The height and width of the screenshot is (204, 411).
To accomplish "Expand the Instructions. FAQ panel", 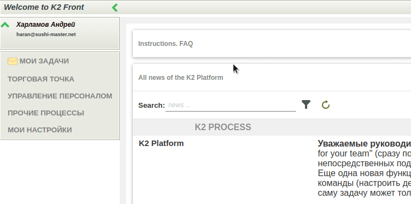I will click(166, 44).
